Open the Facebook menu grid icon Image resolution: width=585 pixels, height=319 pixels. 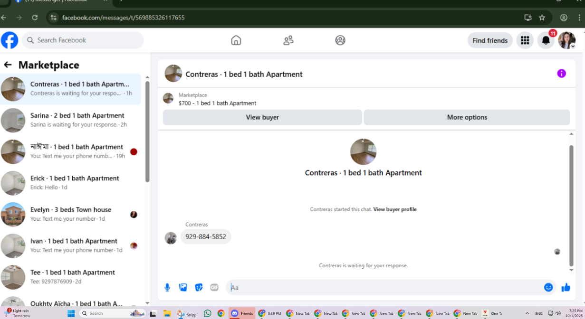pos(525,40)
